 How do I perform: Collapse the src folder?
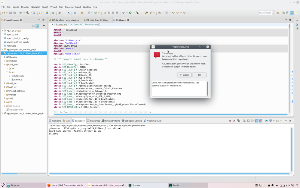[7, 72]
